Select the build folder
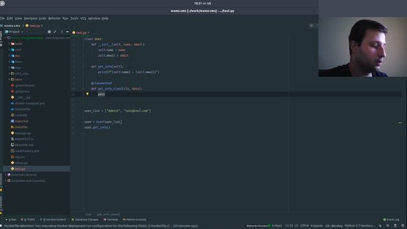The height and width of the screenshot is (229, 407). point(18,44)
